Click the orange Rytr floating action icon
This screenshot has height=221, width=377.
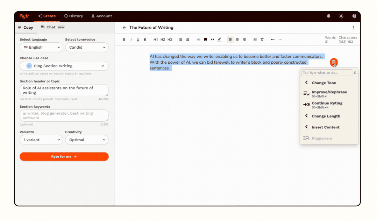[x=334, y=63]
